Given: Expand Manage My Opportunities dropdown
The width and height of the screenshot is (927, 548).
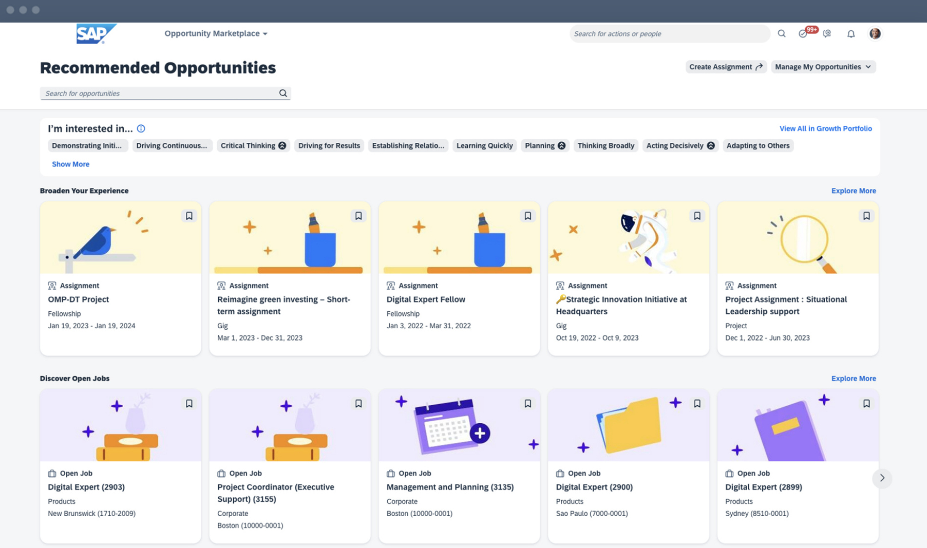Looking at the screenshot, I should tap(823, 67).
